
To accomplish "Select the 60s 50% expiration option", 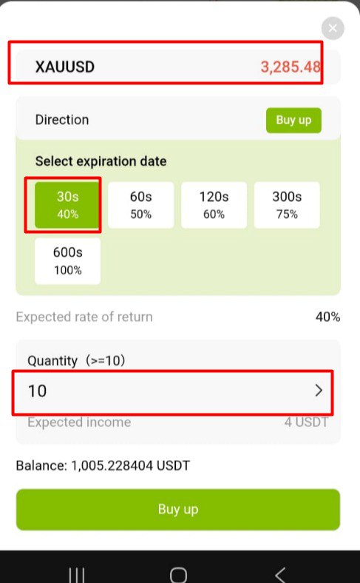I will (140, 205).
